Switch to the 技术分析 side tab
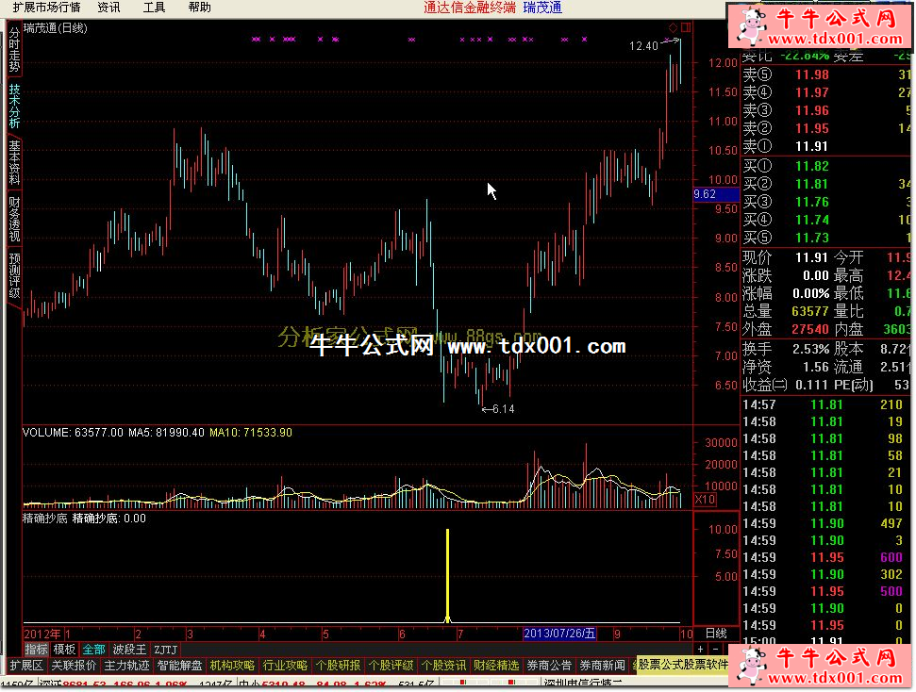This screenshot has width=916, height=692. 14,106
